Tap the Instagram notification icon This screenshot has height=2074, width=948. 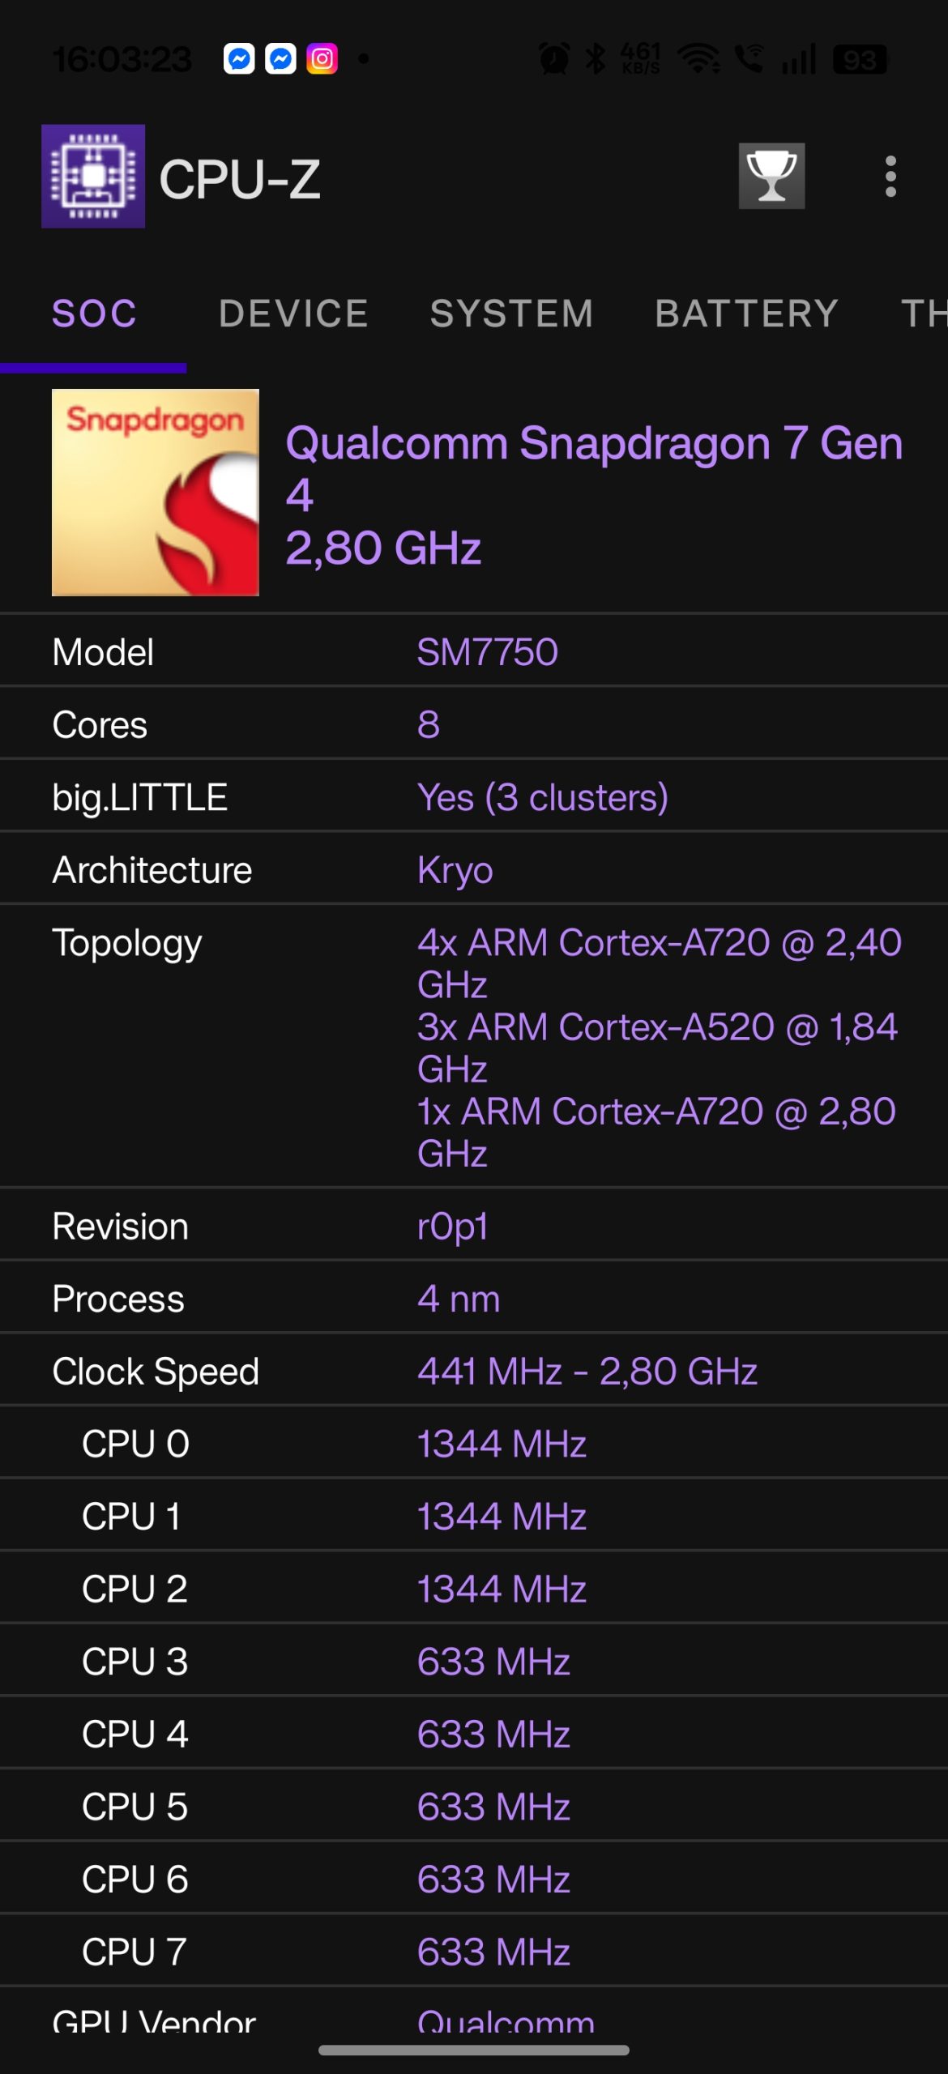[x=322, y=59]
